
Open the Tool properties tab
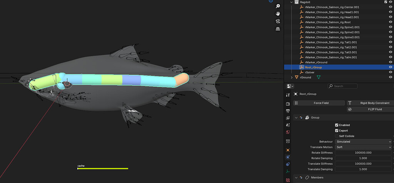(x=288, y=95)
